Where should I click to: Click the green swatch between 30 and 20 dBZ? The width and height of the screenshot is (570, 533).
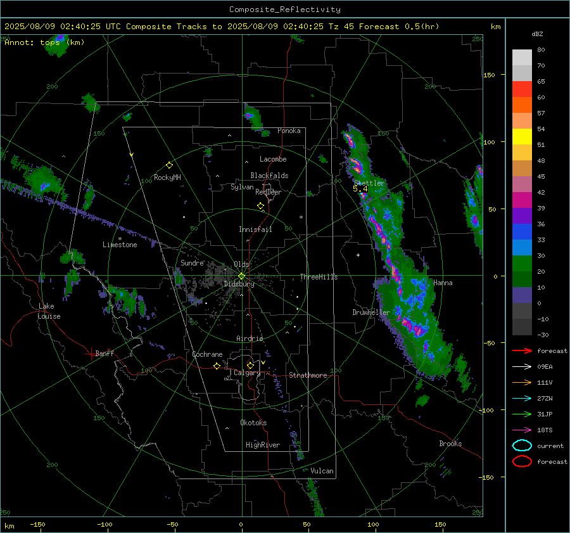(x=522, y=264)
